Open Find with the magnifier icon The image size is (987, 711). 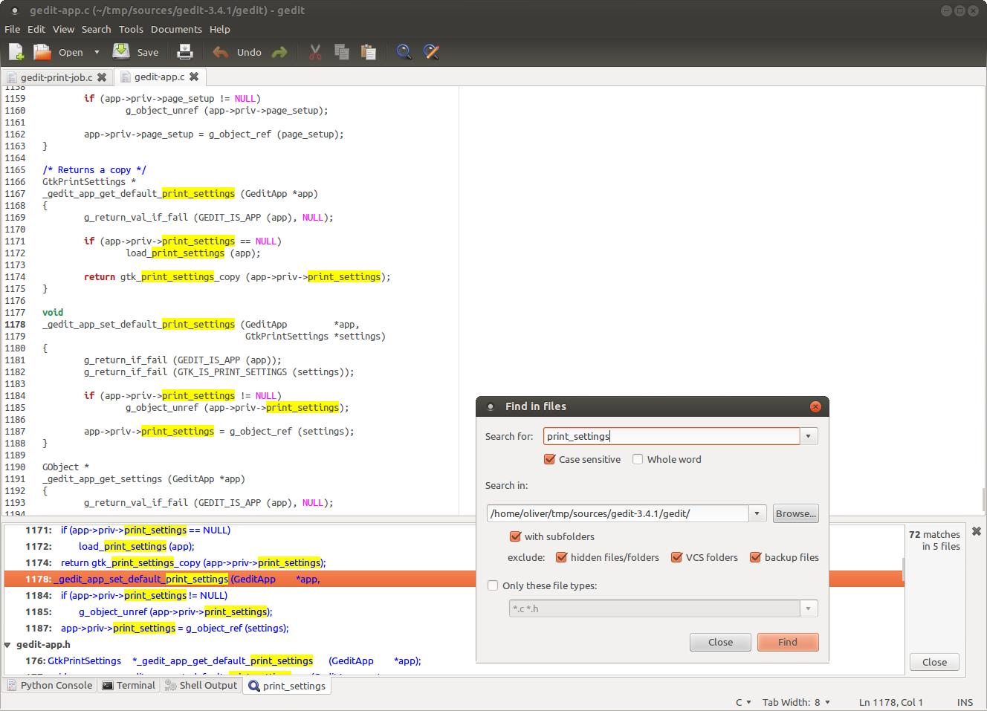point(404,52)
